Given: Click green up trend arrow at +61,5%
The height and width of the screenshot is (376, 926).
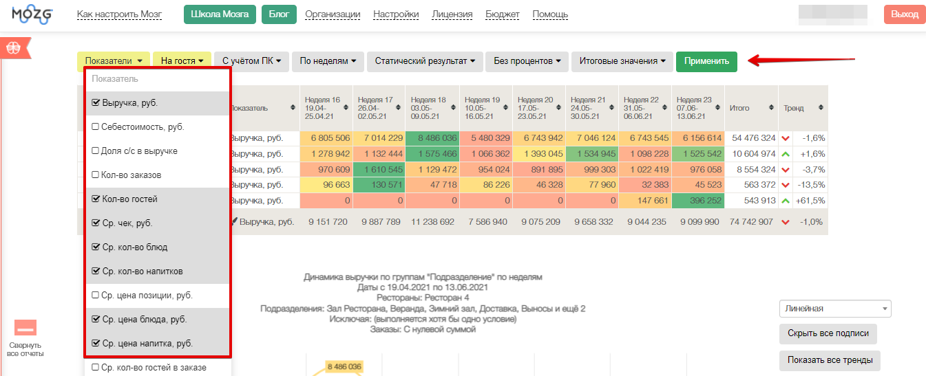Looking at the screenshot, I should (786, 201).
